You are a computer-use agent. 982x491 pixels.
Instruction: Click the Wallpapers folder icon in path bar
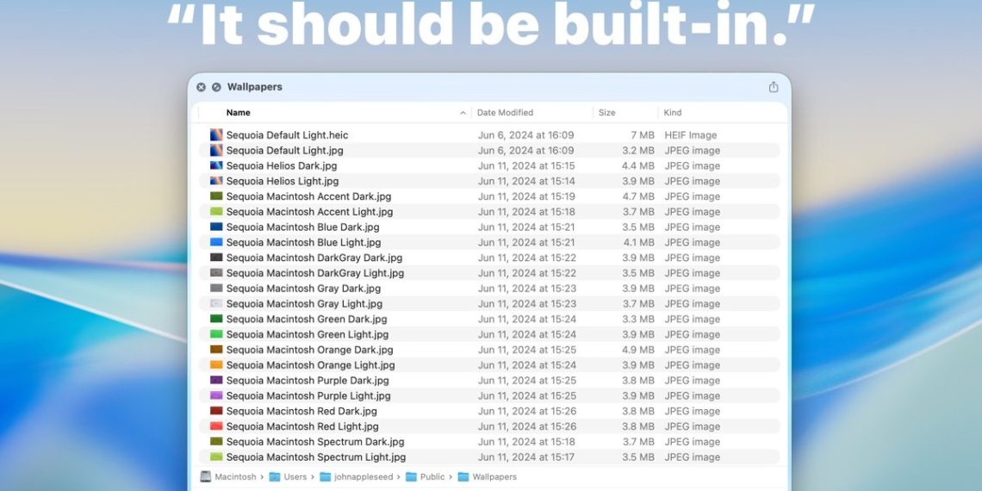(x=463, y=476)
